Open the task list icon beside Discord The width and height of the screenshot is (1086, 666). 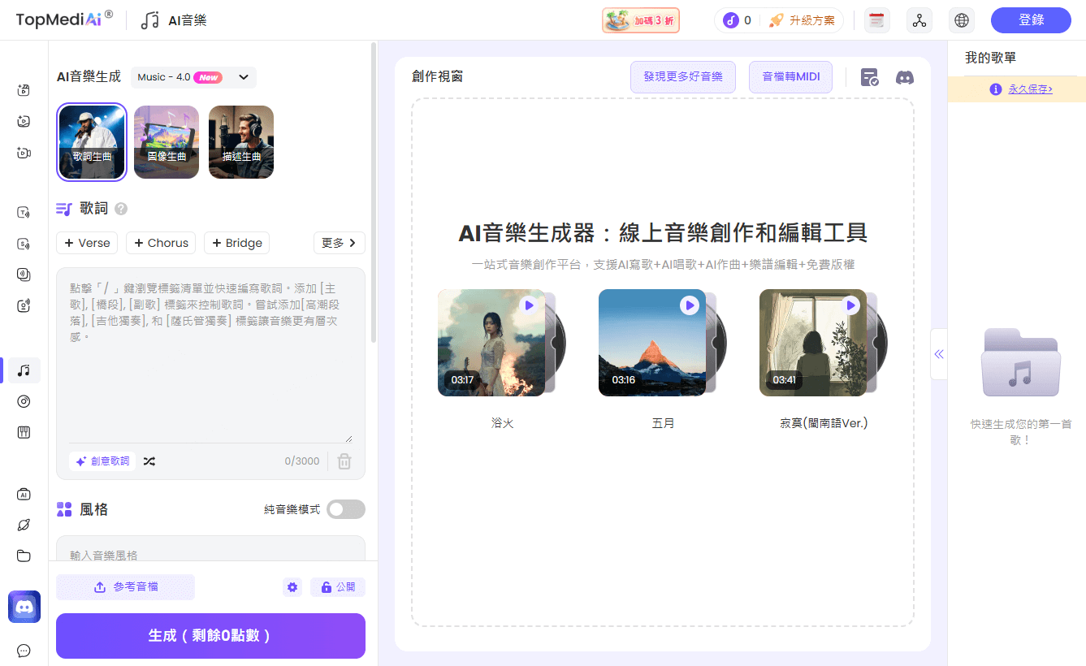(x=869, y=77)
